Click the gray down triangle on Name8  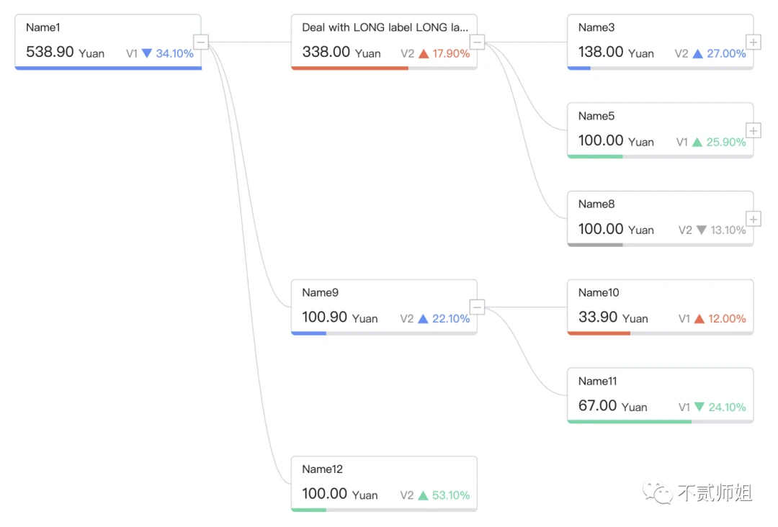(x=701, y=230)
